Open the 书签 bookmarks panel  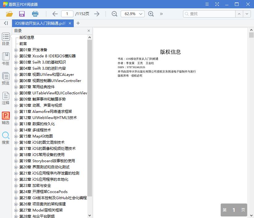[x=6, y=59]
